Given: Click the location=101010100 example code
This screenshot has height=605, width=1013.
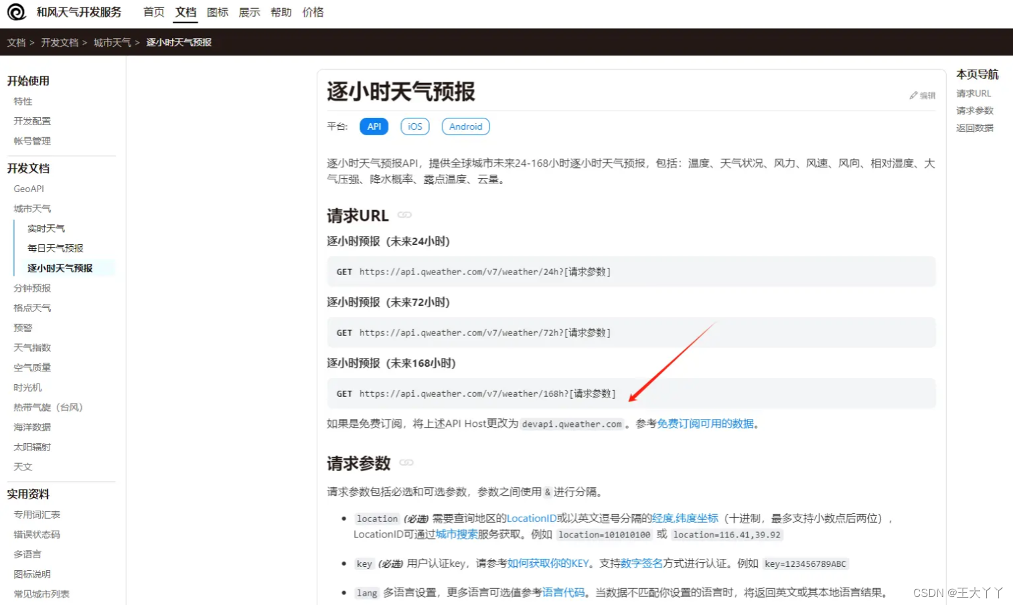Looking at the screenshot, I should click(605, 535).
